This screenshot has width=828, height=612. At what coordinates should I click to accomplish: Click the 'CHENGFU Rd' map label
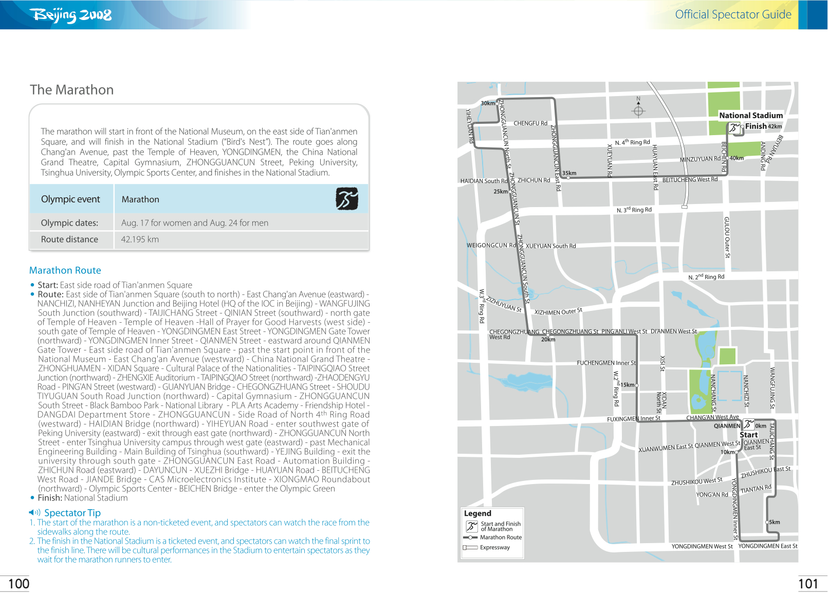coord(530,123)
